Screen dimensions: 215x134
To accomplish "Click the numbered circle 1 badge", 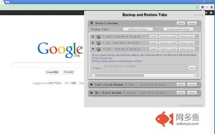I will click(98, 37).
